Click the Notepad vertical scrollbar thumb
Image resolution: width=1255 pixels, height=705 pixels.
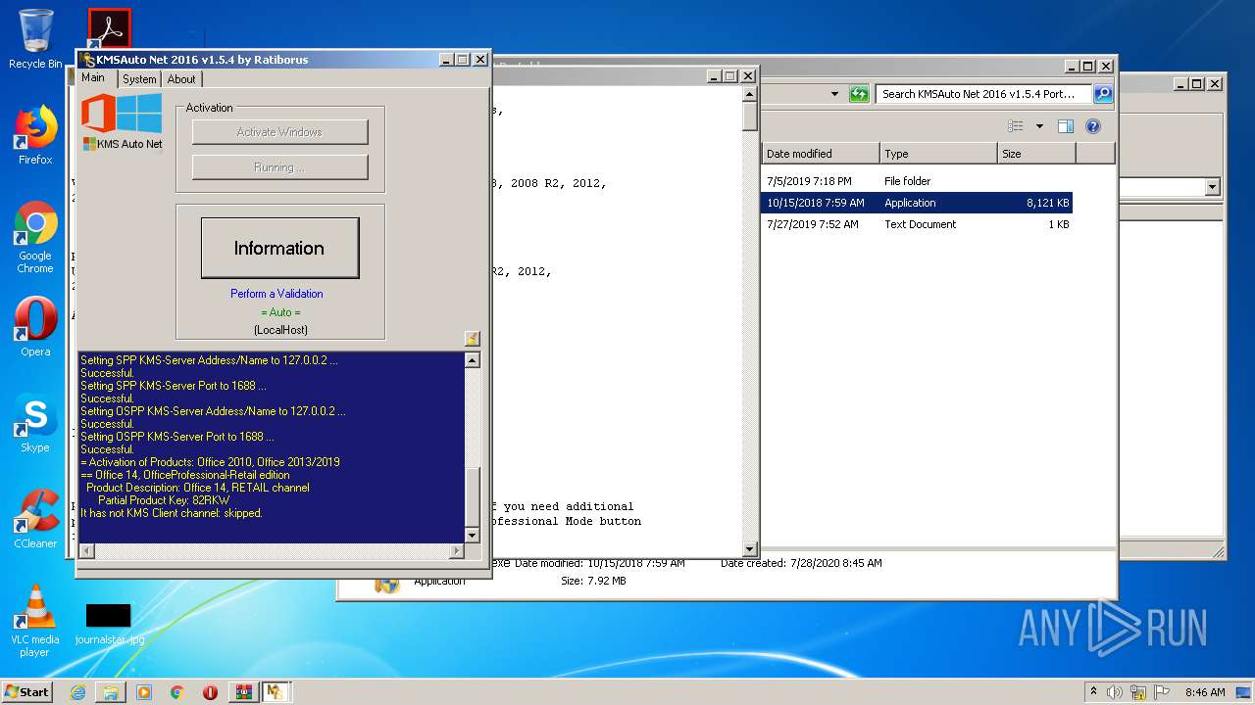(x=750, y=117)
